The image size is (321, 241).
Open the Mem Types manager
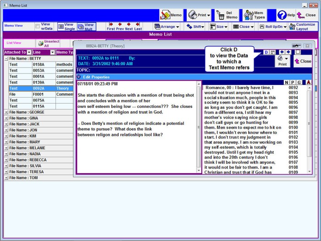tap(254, 15)
